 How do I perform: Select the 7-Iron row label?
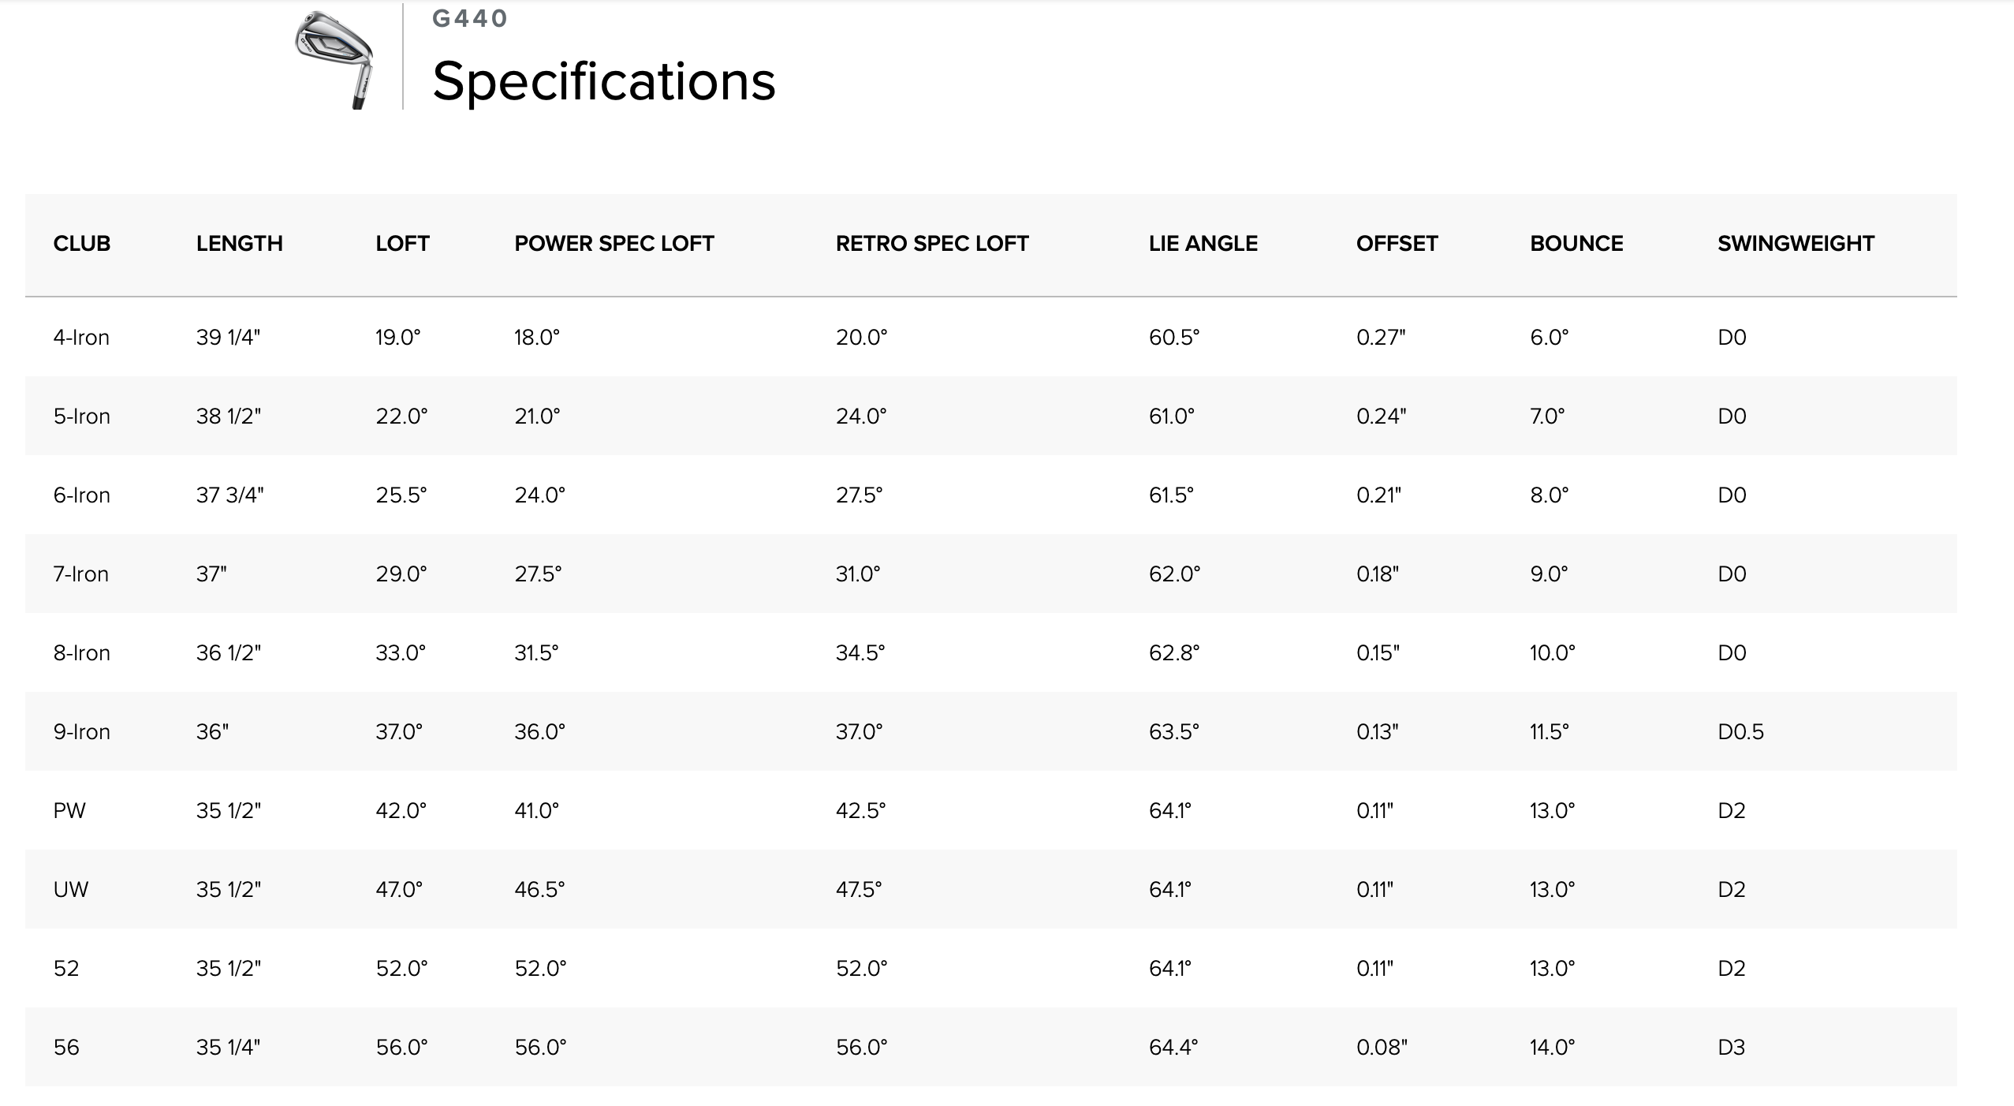(x=80, y=574)
